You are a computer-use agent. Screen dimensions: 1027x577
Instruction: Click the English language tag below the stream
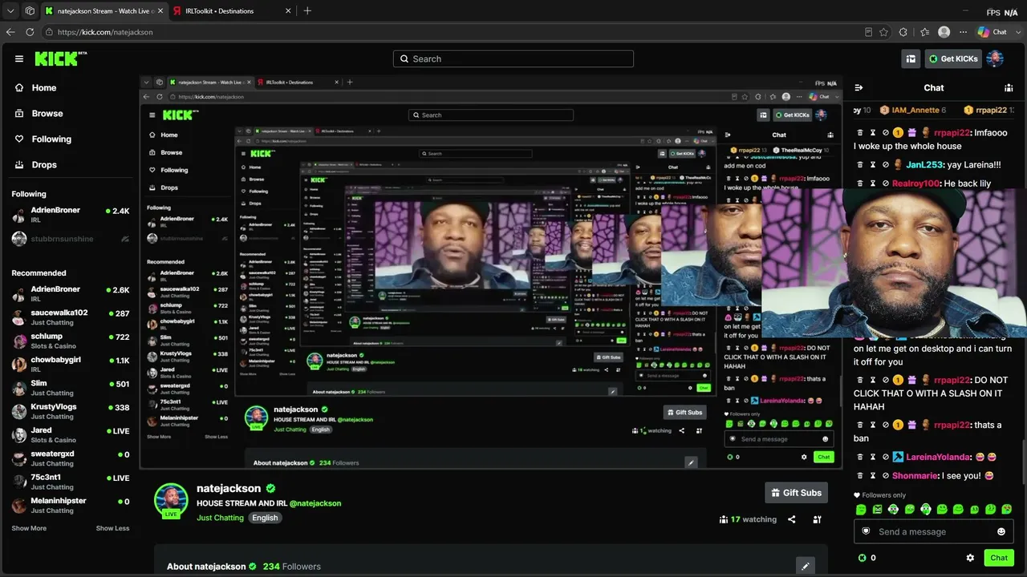click(265, 518)
